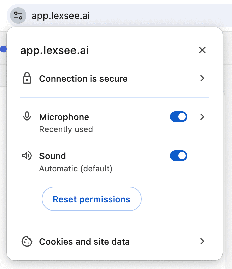Click the blue partial logo at left edge
This screenshot has width=232, height=269.
3,49
